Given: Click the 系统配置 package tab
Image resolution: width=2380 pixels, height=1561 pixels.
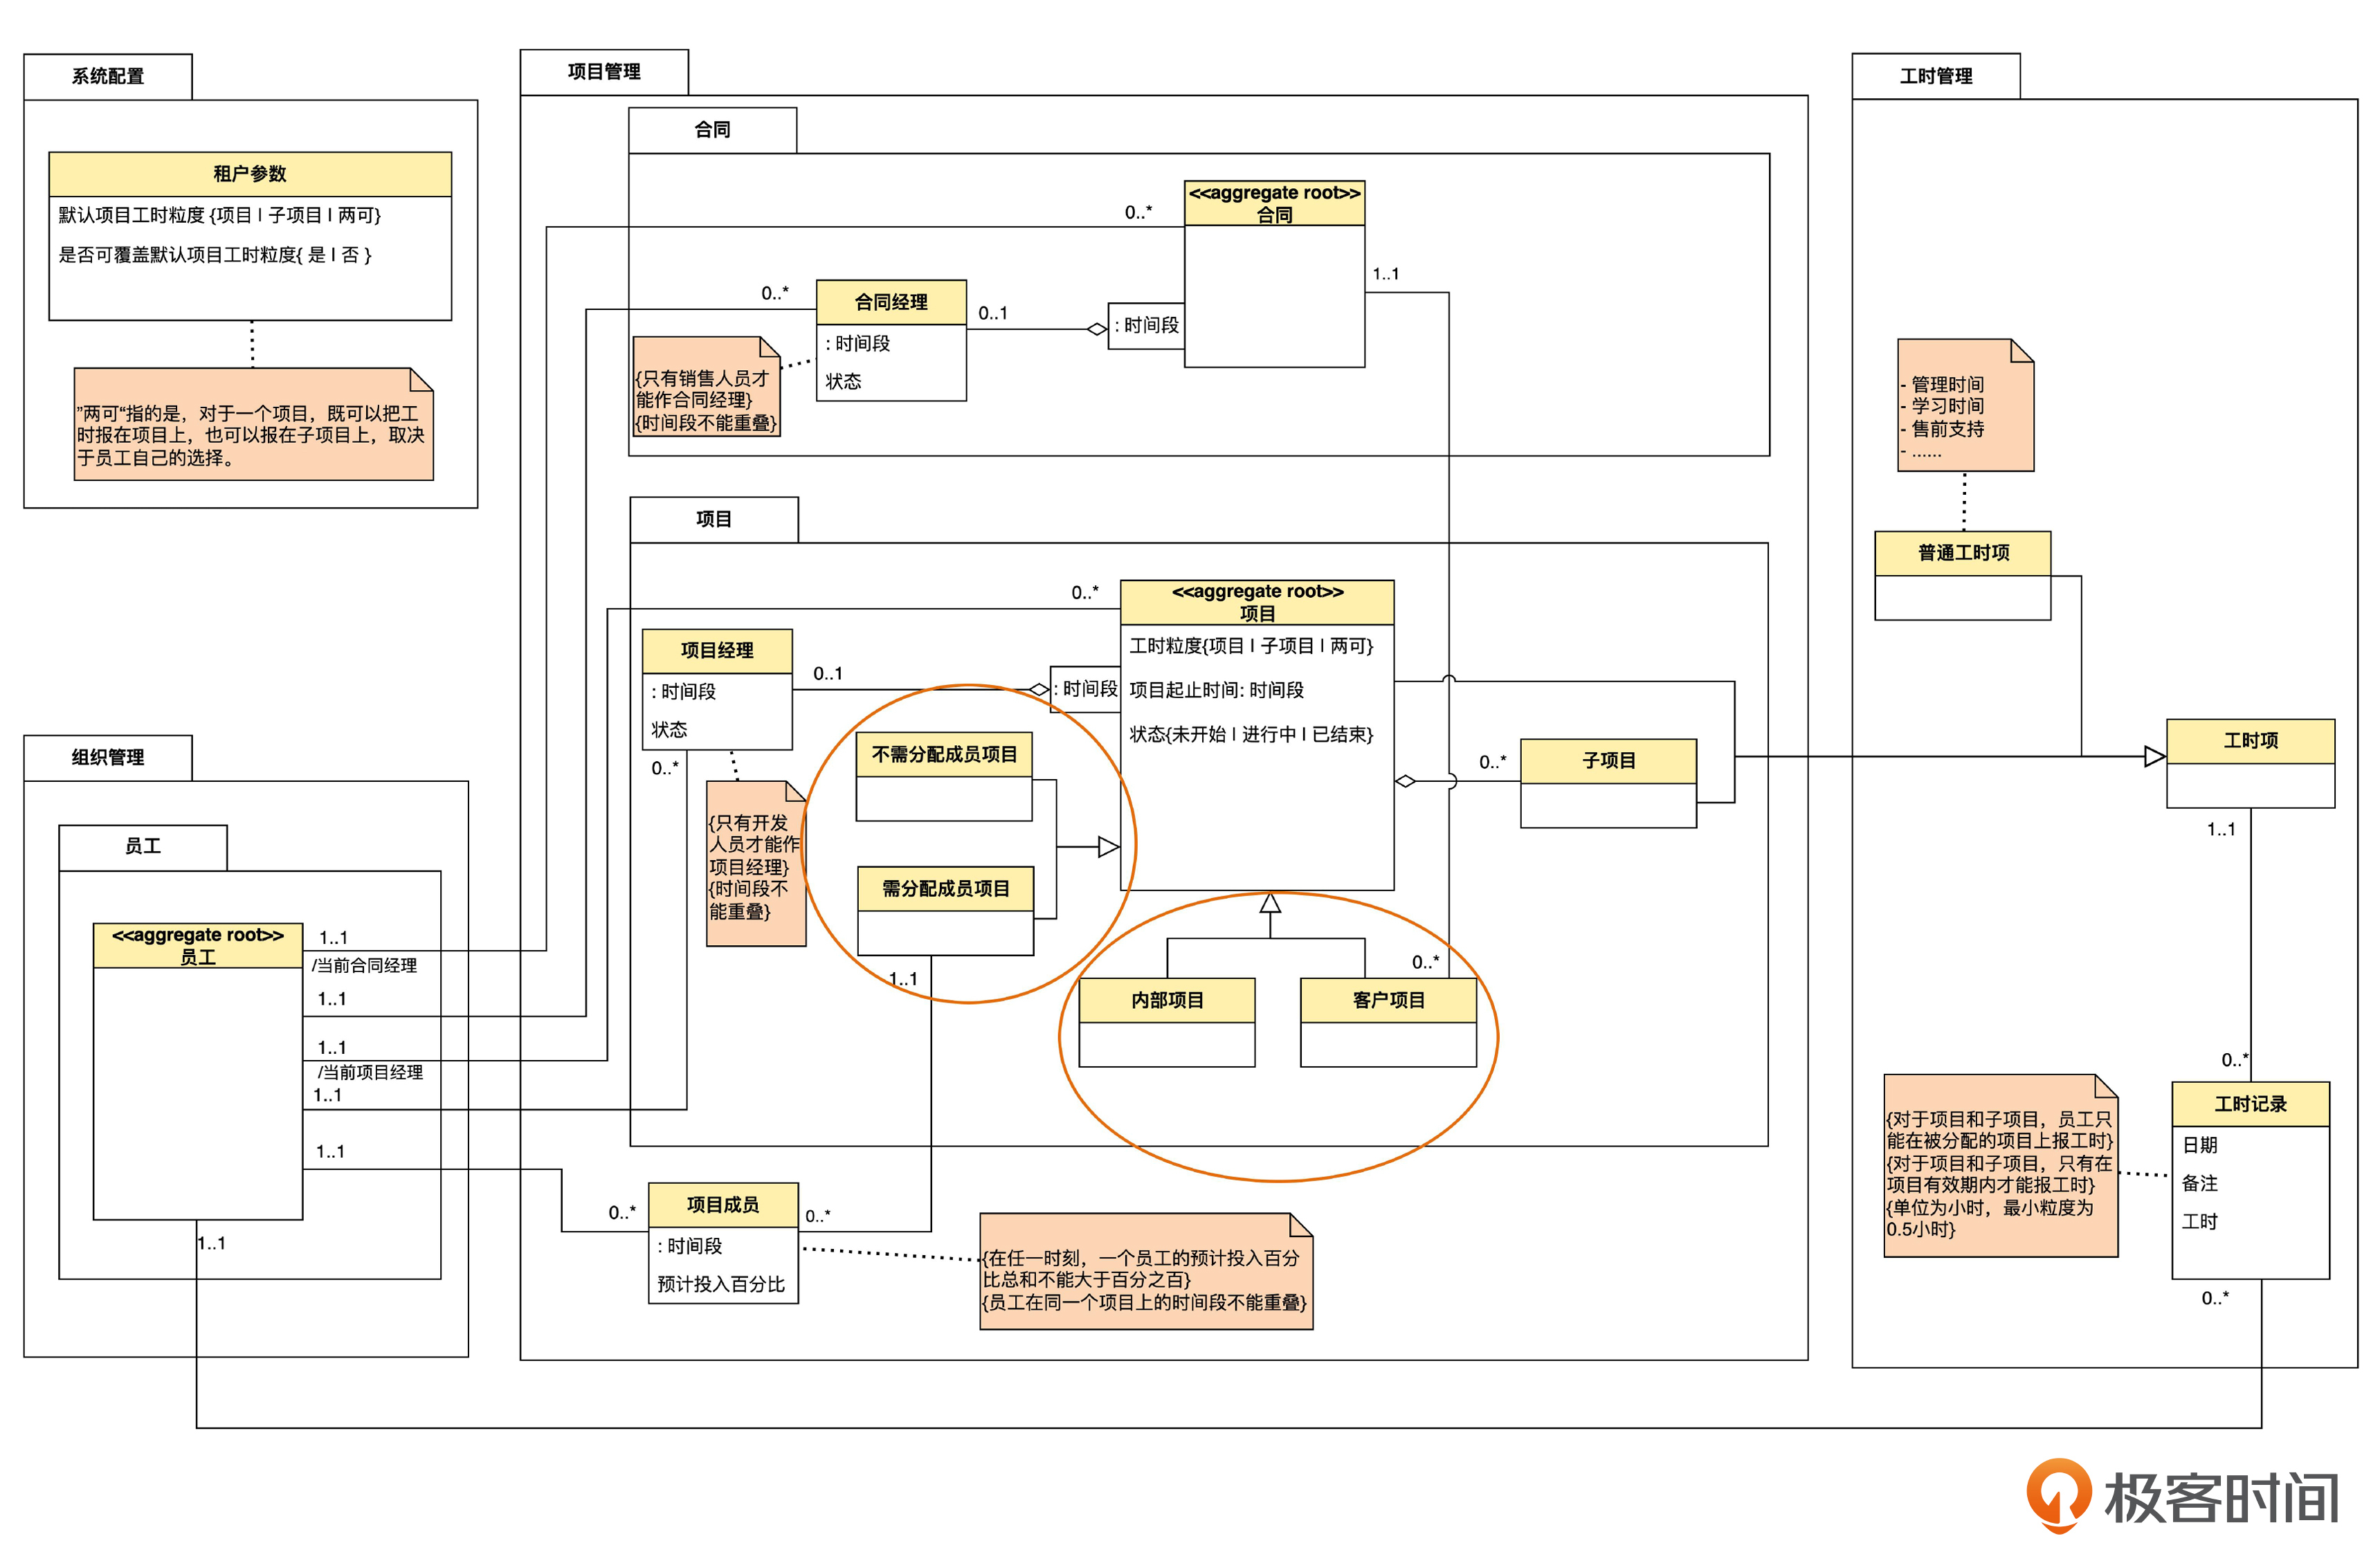Looking at the screenshot, I should pos(108,77).
